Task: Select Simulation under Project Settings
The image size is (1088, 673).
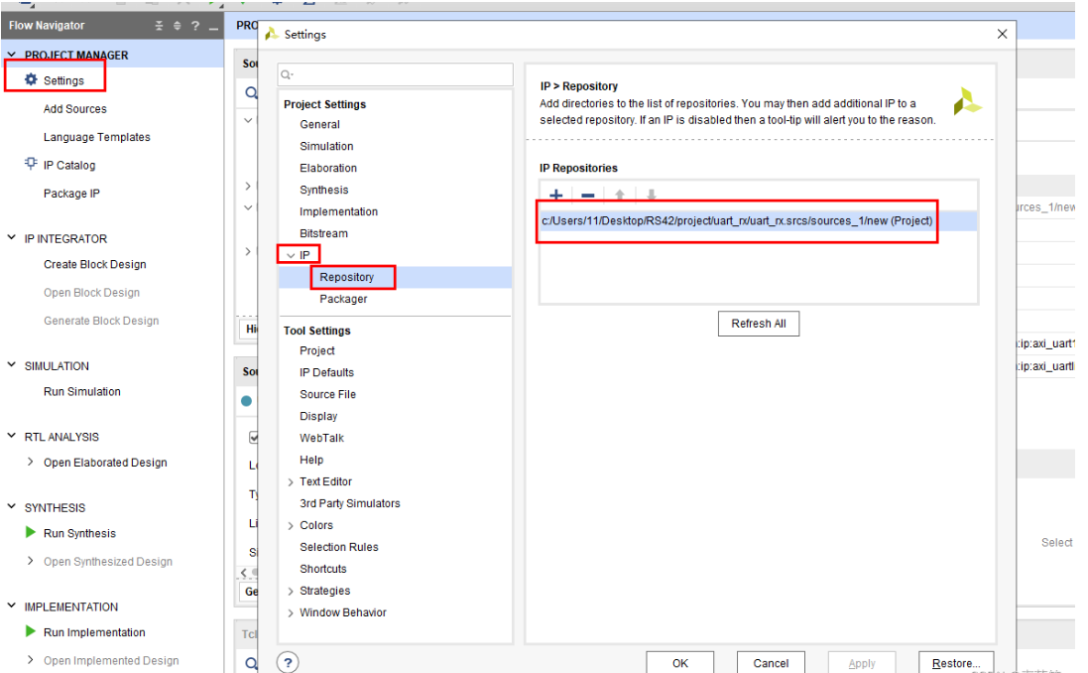Action: (x=327, y=146)
